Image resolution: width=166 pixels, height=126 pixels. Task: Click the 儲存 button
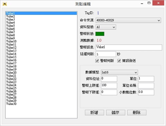coord(116,113)
